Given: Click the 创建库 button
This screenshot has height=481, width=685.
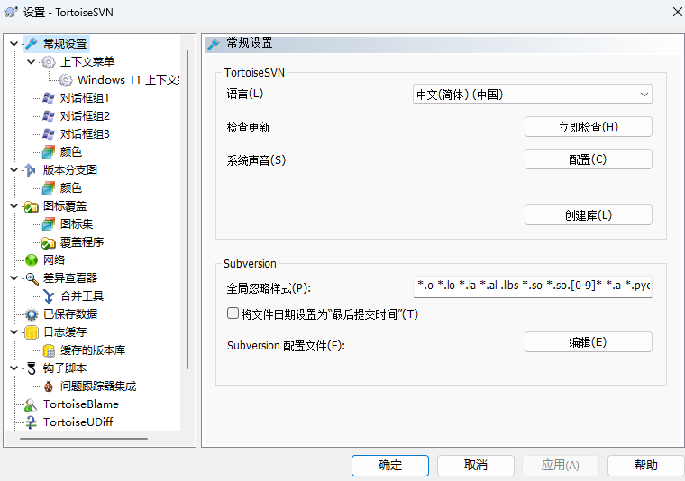Looking at the screenshot, I should 588,215.
